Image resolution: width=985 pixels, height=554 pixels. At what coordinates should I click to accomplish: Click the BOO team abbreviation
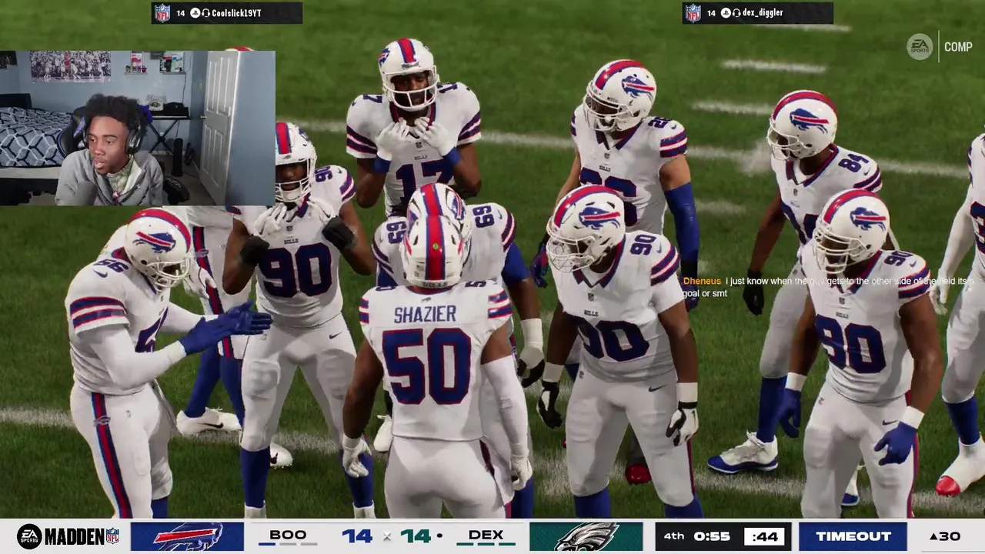click(x=288, y=535)
